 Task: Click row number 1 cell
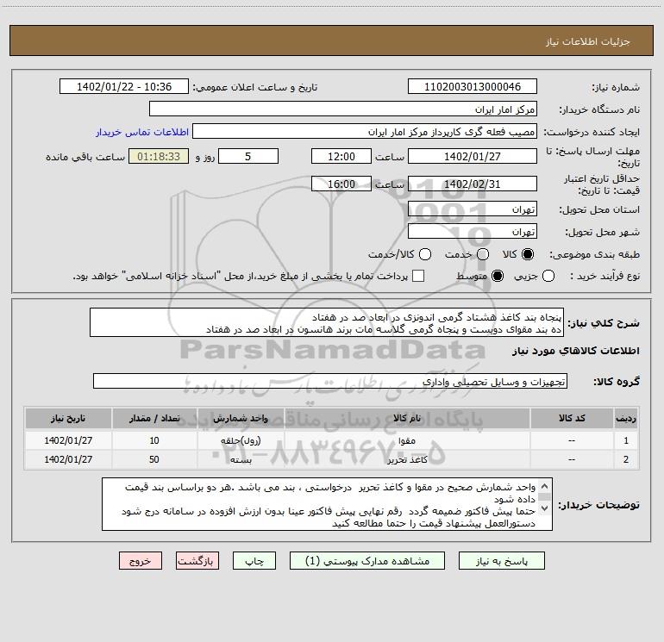626,440
